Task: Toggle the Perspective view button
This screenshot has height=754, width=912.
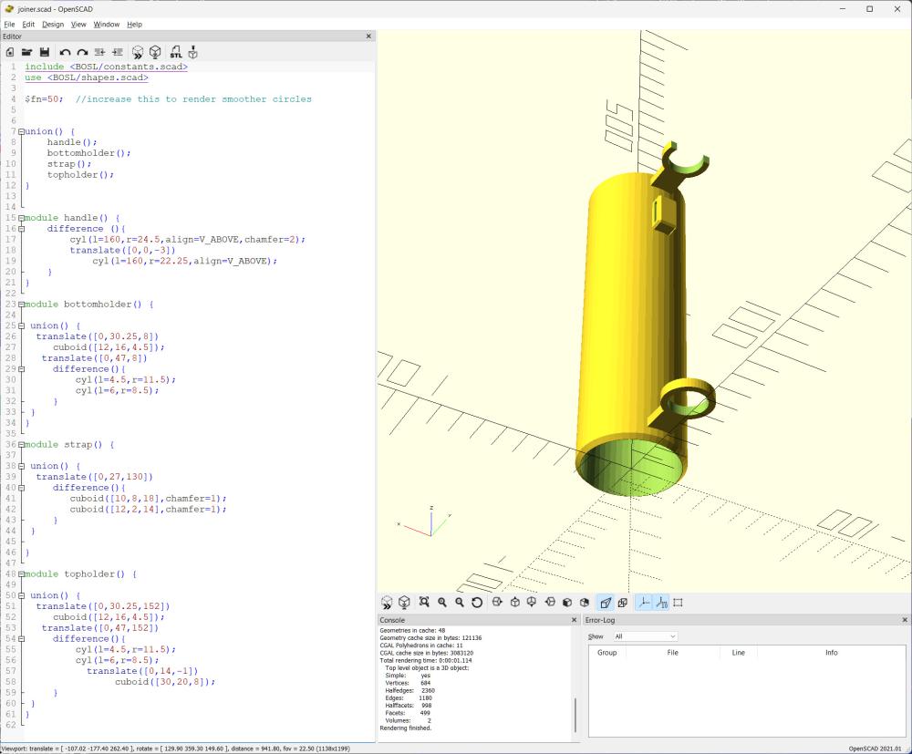Action: coord(605,603)
